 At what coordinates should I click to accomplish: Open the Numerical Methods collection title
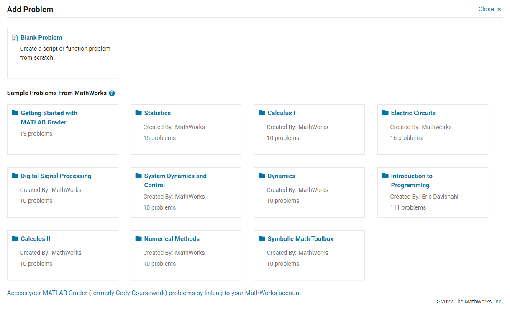172,239
